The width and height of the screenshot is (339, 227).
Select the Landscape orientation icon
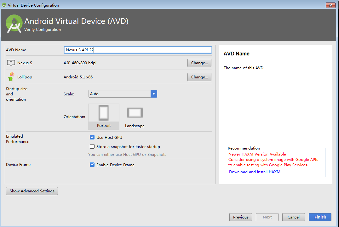[x=135, y=113]
